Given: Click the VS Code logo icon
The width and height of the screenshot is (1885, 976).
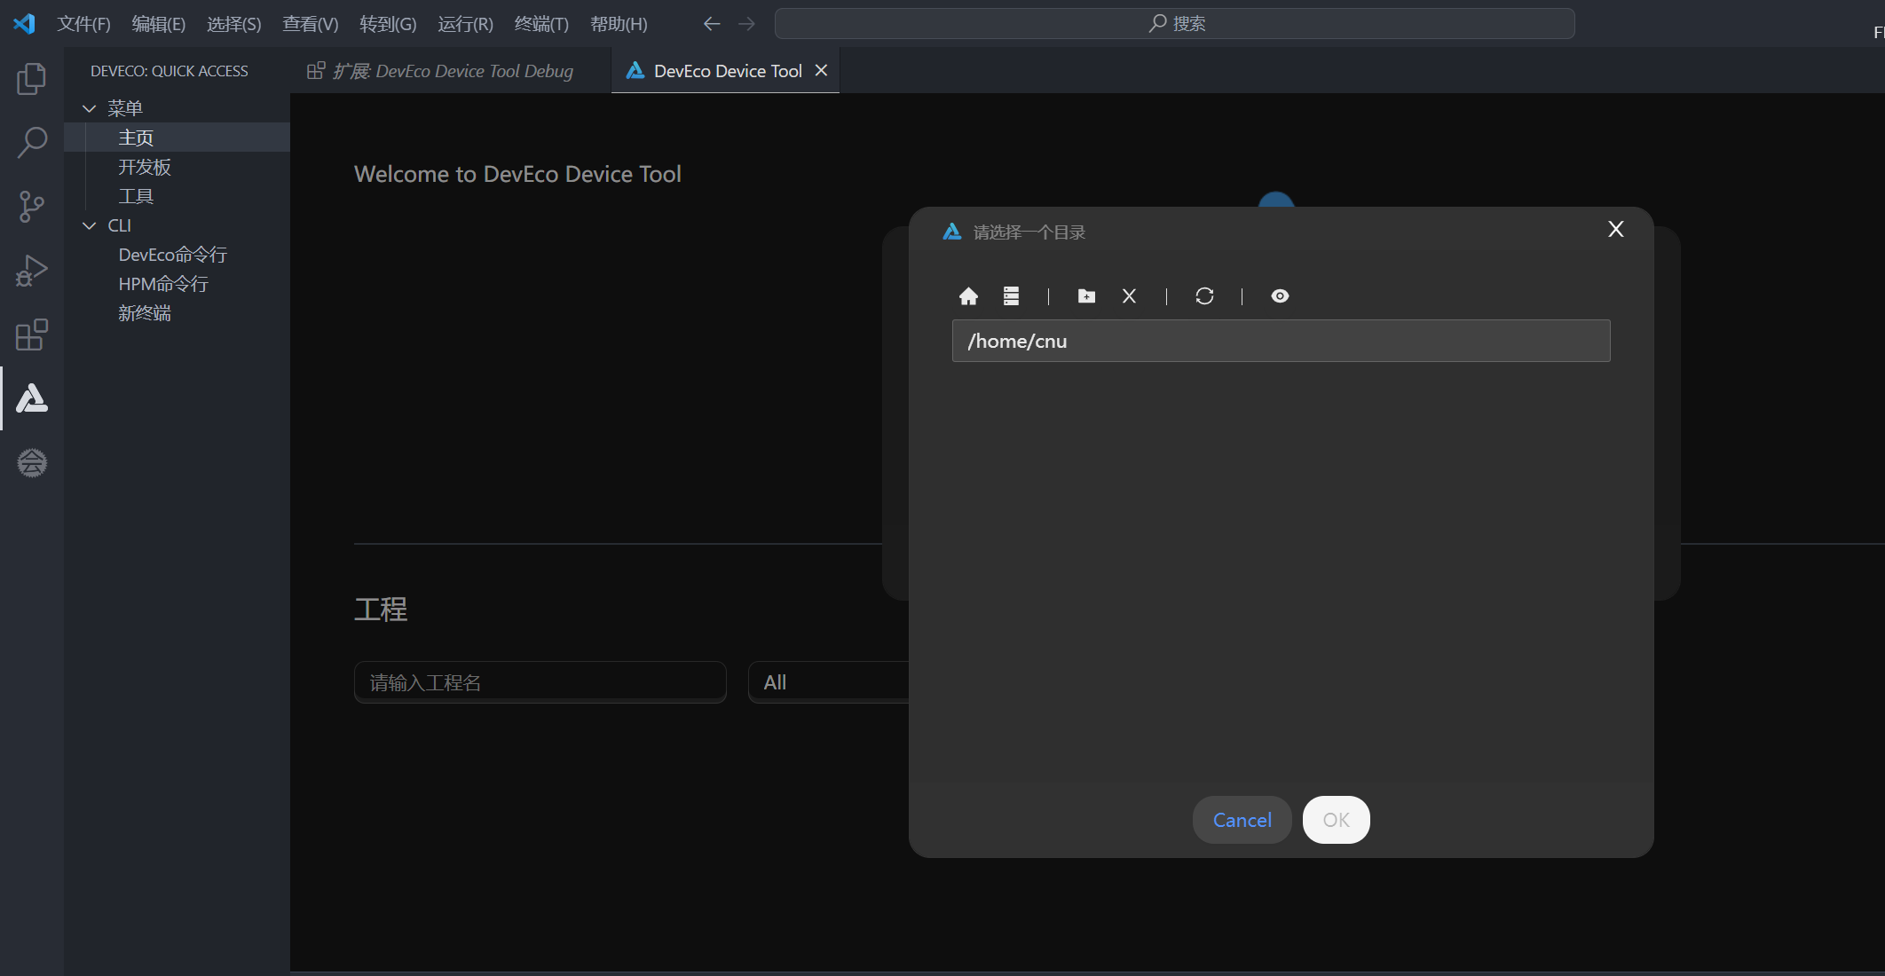Looking at the screenshot, I should 24,23.
